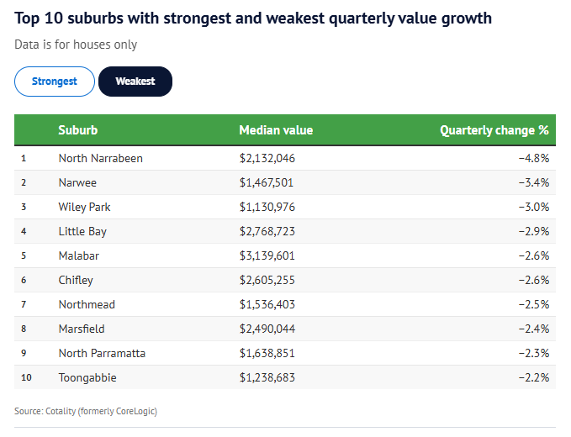The width and height of the screenshot is (571, 437).
Task: Click the Median value column header
Action: [276, 130]
